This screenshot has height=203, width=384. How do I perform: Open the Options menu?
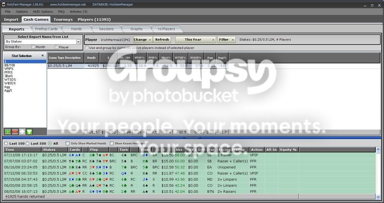point(22,12)
